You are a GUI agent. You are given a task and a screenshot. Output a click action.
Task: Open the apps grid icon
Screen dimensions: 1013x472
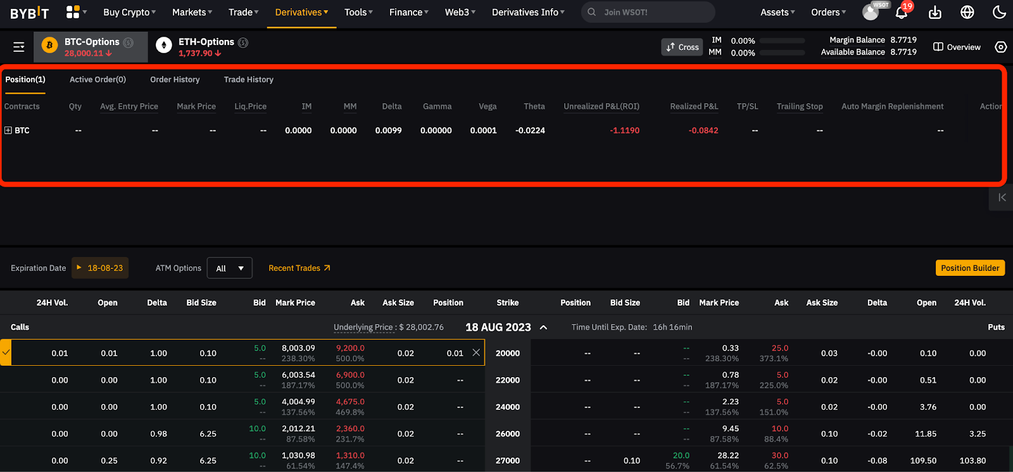pyautogui.click(x=73, y=12)
